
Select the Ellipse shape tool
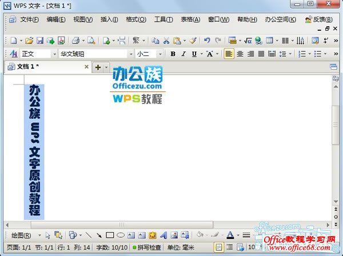click(x=121, y=235)
